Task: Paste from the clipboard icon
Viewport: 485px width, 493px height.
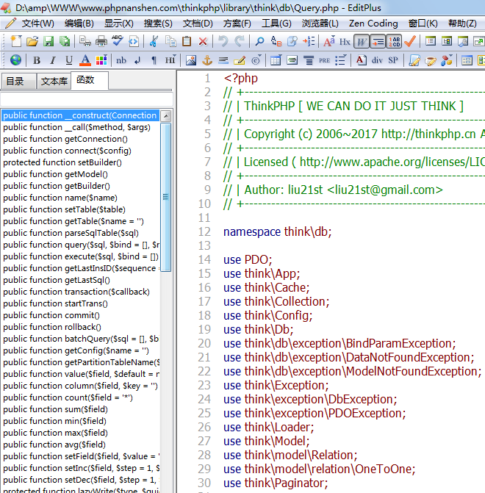Action: [x=187, y=41]
